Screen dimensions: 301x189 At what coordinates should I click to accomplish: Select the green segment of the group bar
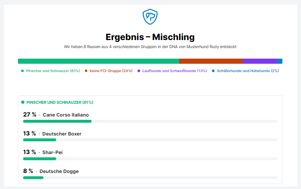point(99,61)
